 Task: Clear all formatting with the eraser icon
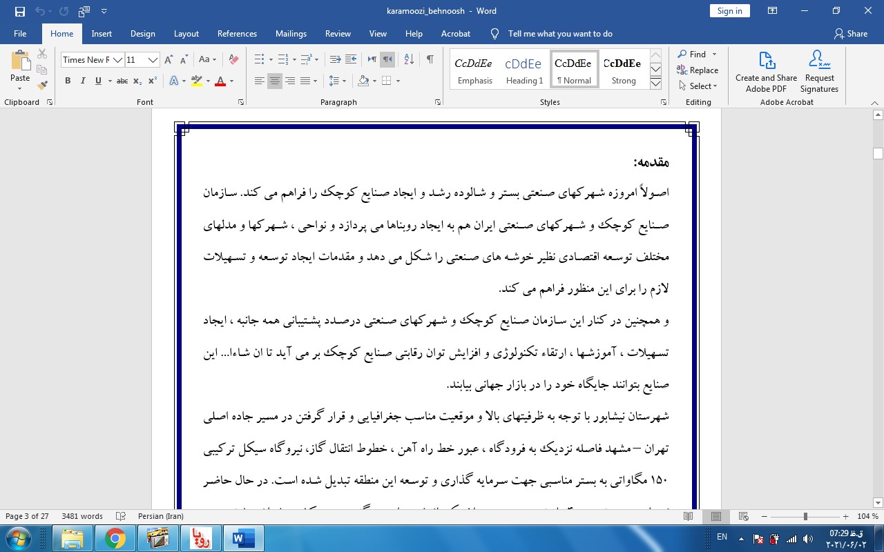click(x=233, y=60)
